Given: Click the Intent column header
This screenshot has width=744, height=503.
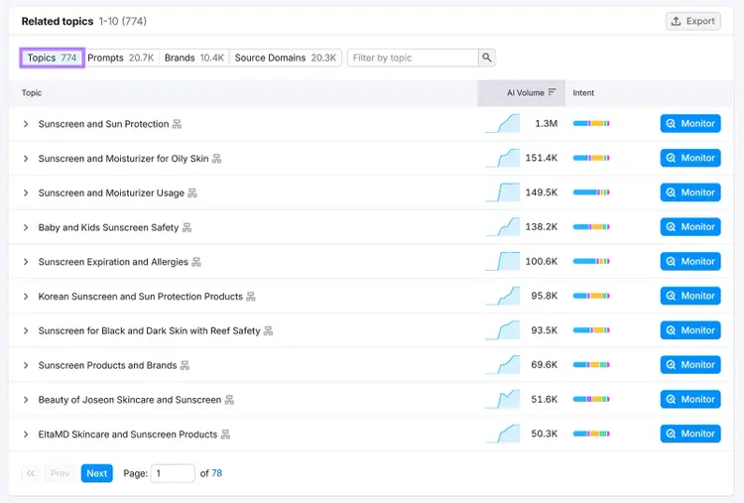Looking at the screenshot, I should pyautogui.click(x=583, y=93).
